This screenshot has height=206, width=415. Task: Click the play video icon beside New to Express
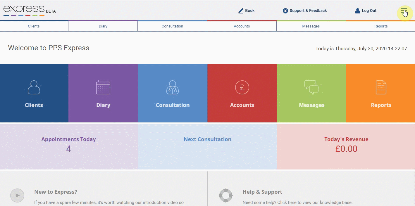pyautogui.click(x=17, y=195)
